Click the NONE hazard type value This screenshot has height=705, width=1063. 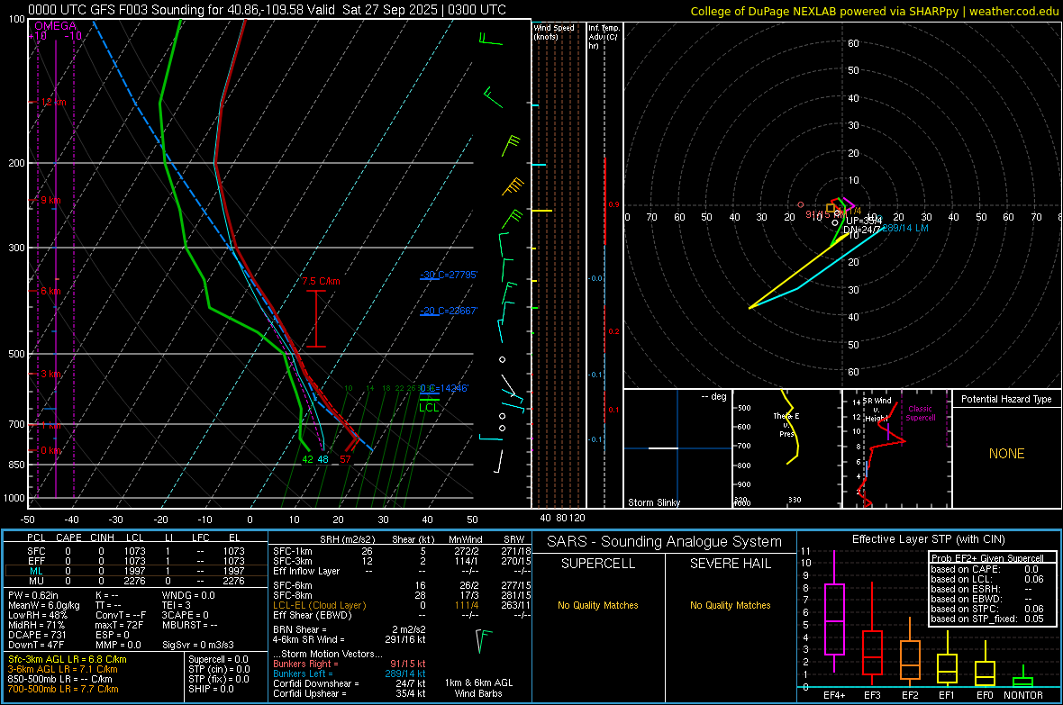(x=1006, y=454)
